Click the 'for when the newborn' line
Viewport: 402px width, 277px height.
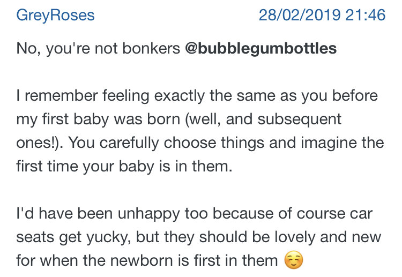(x=160, y=260)
